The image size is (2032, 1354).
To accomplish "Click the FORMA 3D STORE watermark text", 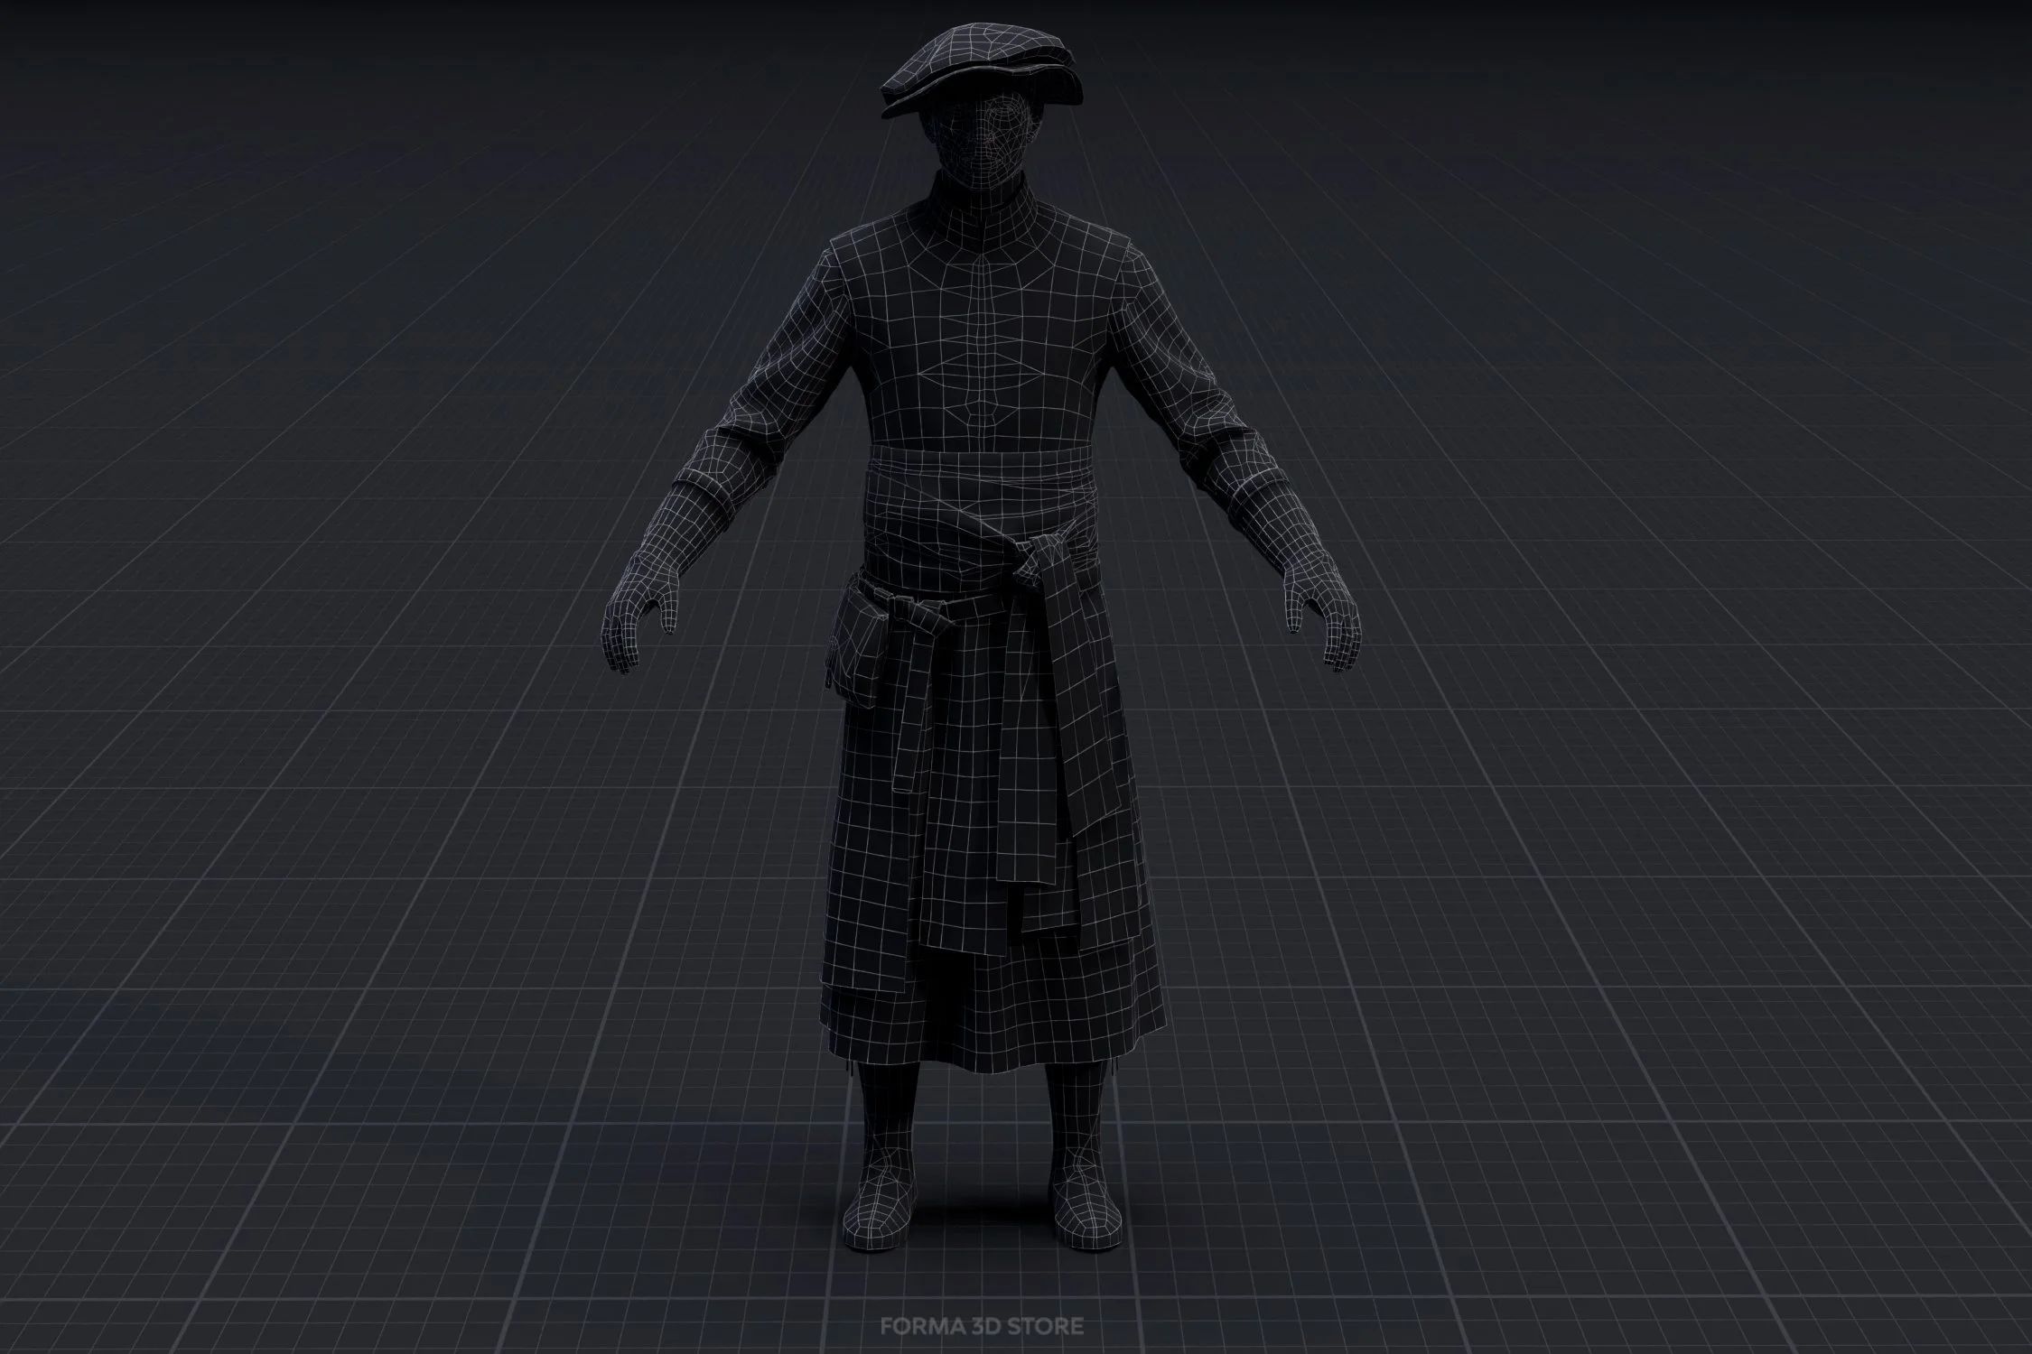I will 982,1326.
